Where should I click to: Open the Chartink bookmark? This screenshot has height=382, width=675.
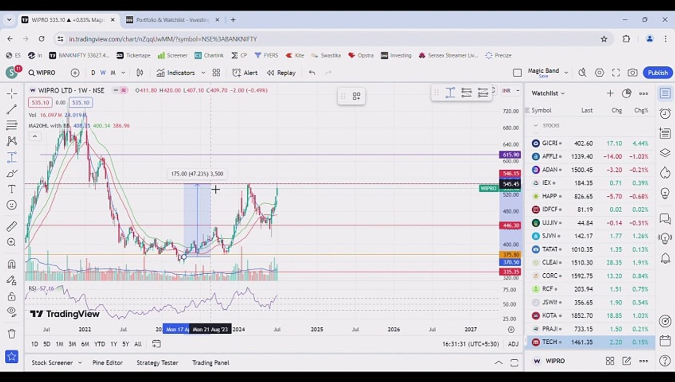click(209, 55)
